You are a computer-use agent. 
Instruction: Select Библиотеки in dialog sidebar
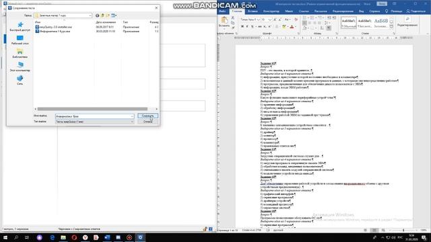tap(20, 54)
